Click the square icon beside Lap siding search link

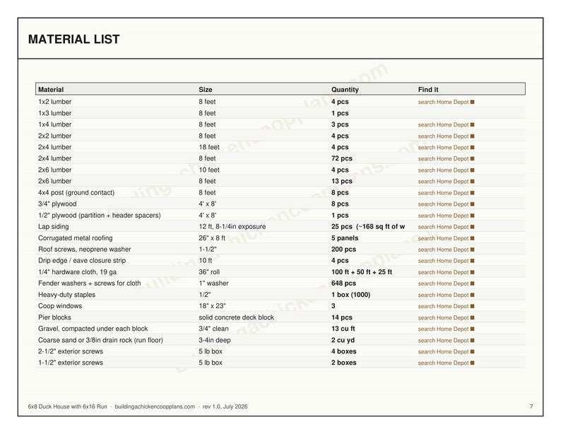472,227
